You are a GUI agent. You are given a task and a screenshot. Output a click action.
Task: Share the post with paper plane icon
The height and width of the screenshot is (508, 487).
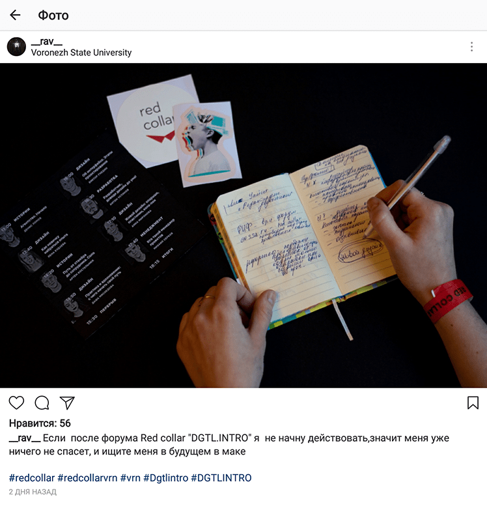click(67, 402)
